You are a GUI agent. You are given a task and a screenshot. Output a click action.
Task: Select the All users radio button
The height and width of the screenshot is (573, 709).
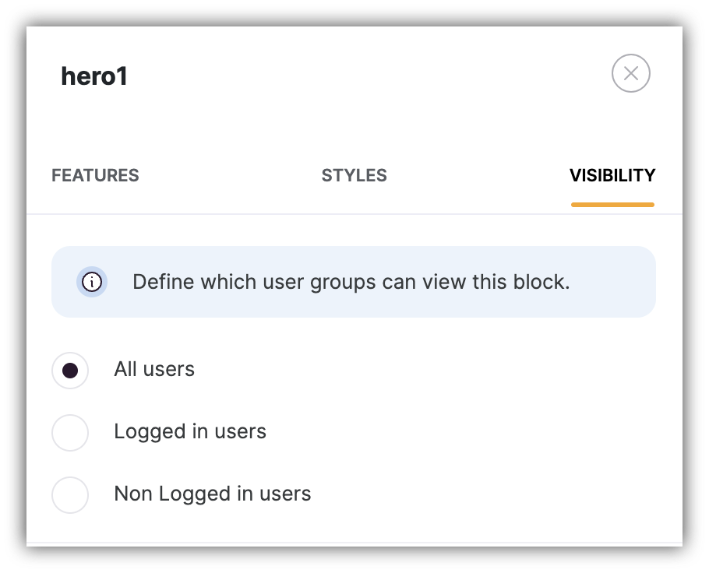70,371
